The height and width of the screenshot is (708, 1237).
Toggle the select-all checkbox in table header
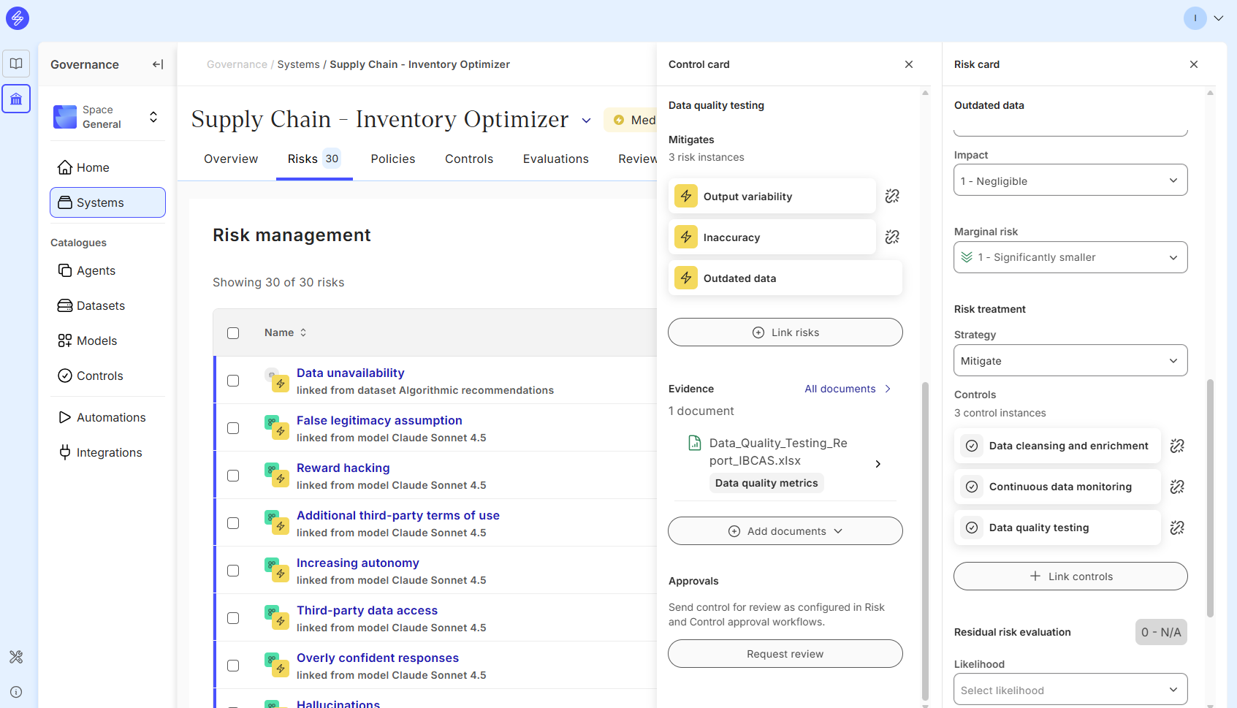(233, 333)
